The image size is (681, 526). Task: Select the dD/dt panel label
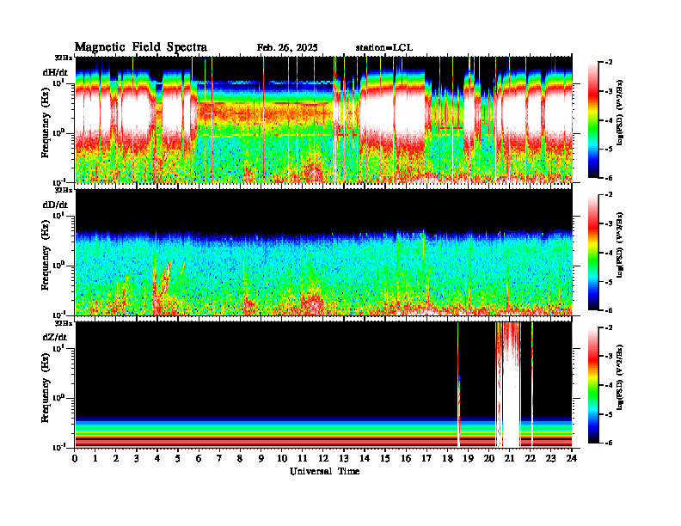(x=55, y=205)
